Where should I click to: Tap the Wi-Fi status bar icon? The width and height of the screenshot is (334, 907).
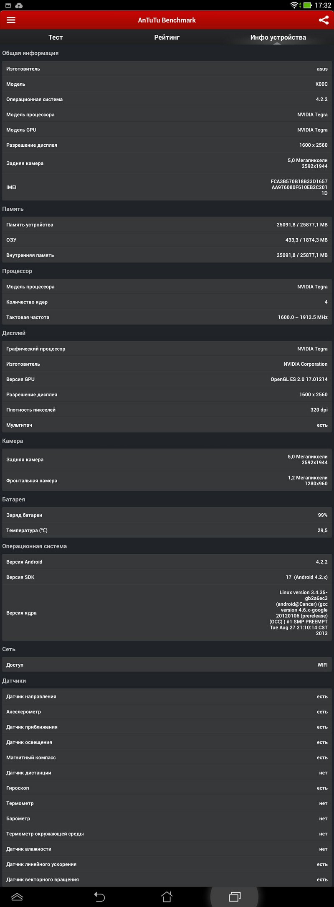pyautogui.click(x=294, y=5)
